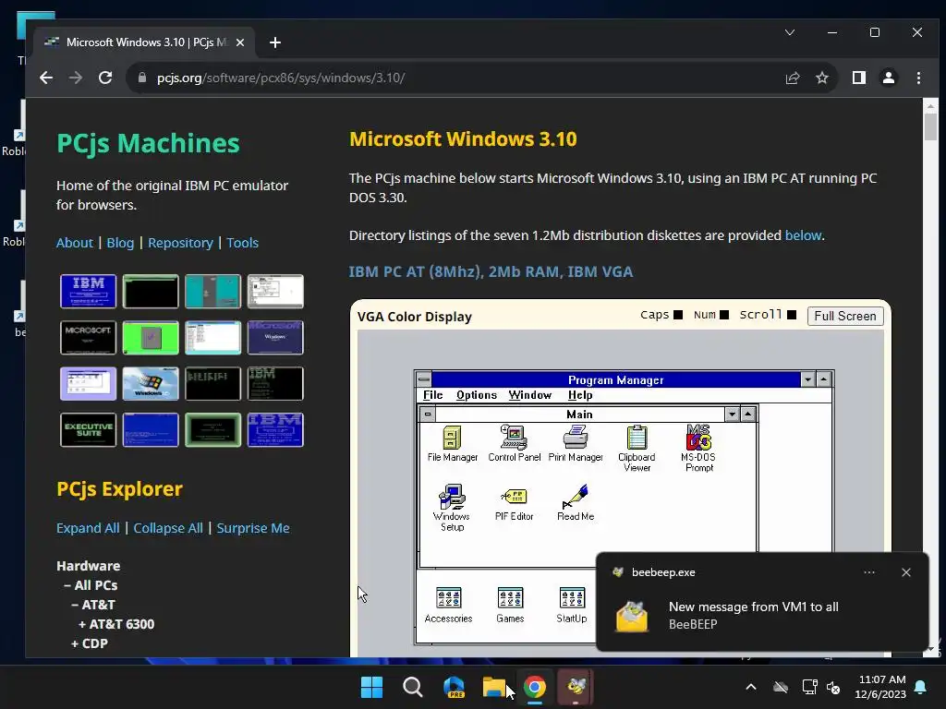The height and width of the screenshot is (709, 946).
Task: Open Program Manager control-menu box
Action: (424, 379)
